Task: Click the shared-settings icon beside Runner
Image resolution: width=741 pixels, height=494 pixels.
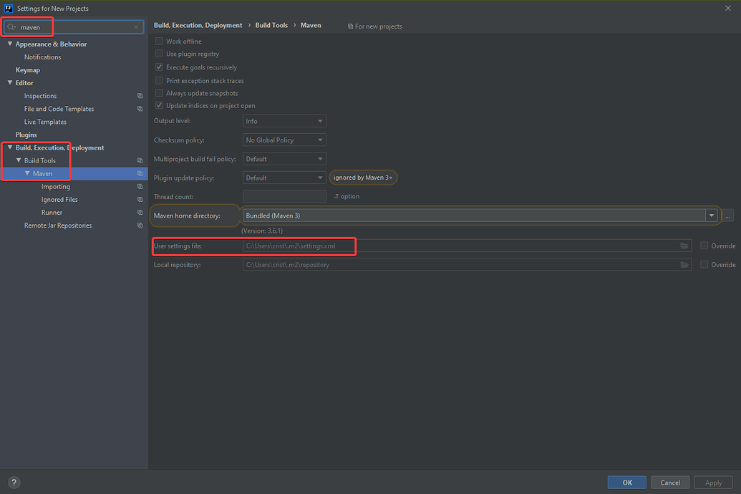Action: (x=140, y=212)
